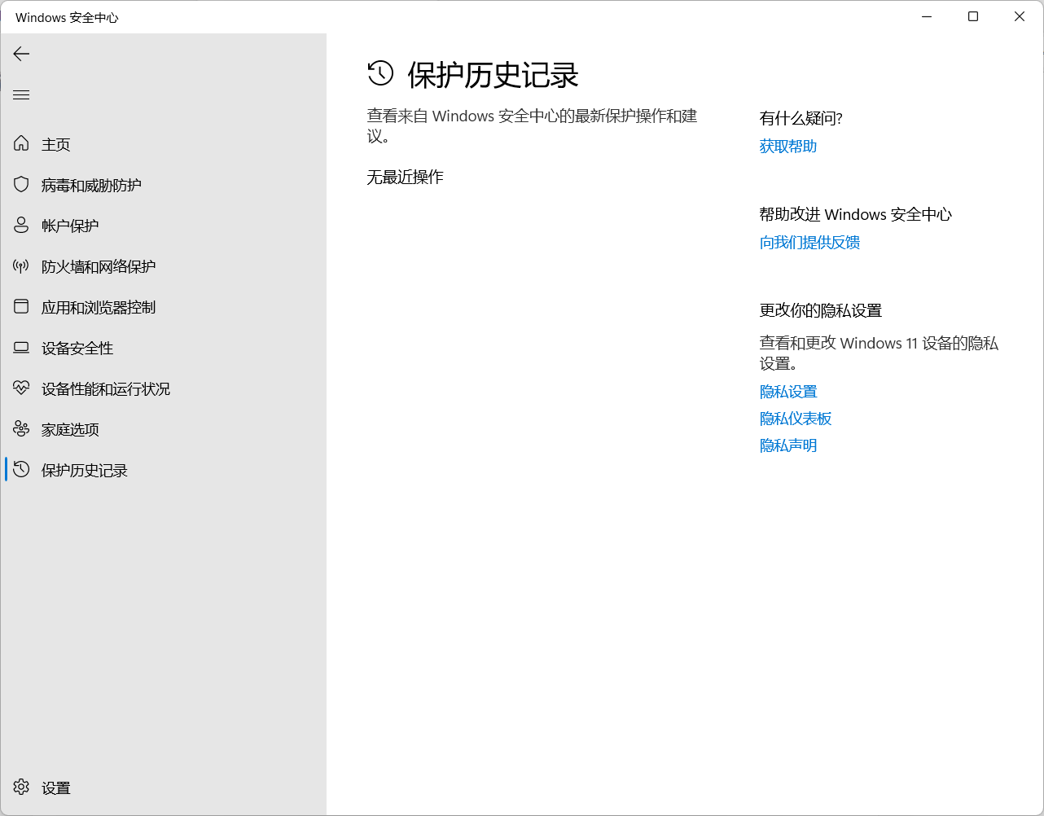1044x816 pixels.
Task: Click the clock icon for 保护历史记录
Action: tap(21, 470)
